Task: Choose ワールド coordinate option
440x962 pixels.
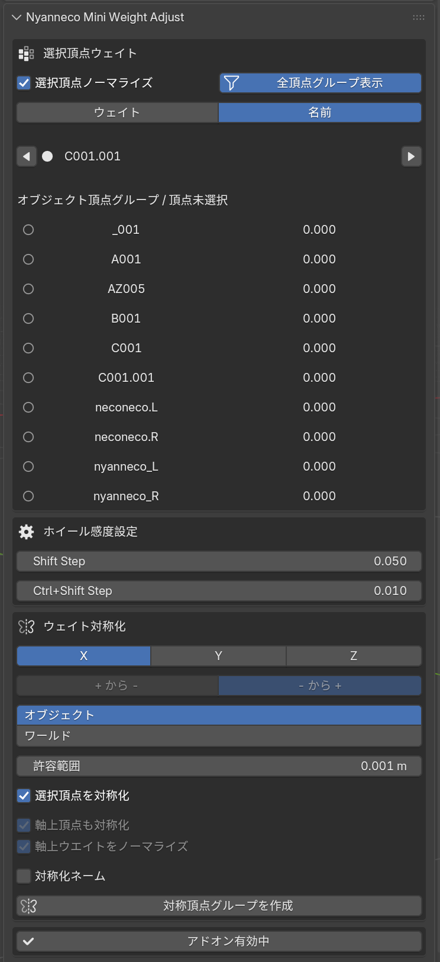Action: point(219,736)
